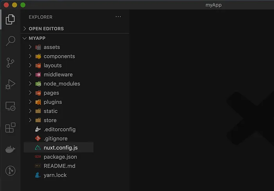Expand the middleware folder chevron
The image size is (274, 191).
point(30,74)
